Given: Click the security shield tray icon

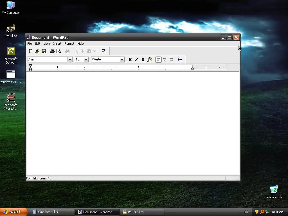Looking at the screenshot, I should (x=257, y=212).
